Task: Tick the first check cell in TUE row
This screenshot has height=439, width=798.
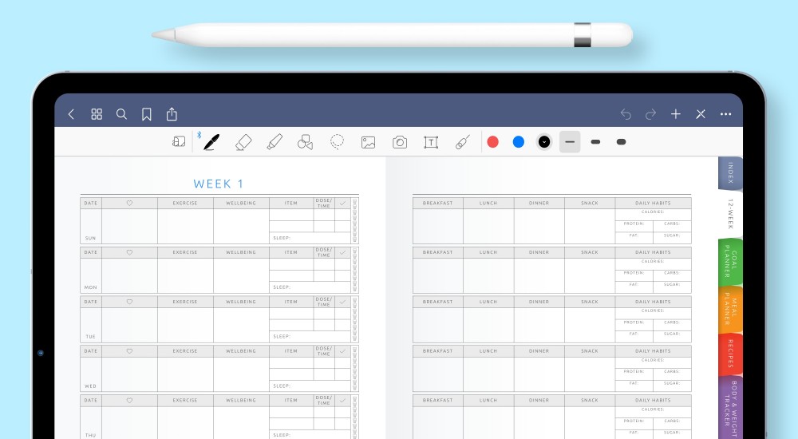Action: (x=342, y=313)
